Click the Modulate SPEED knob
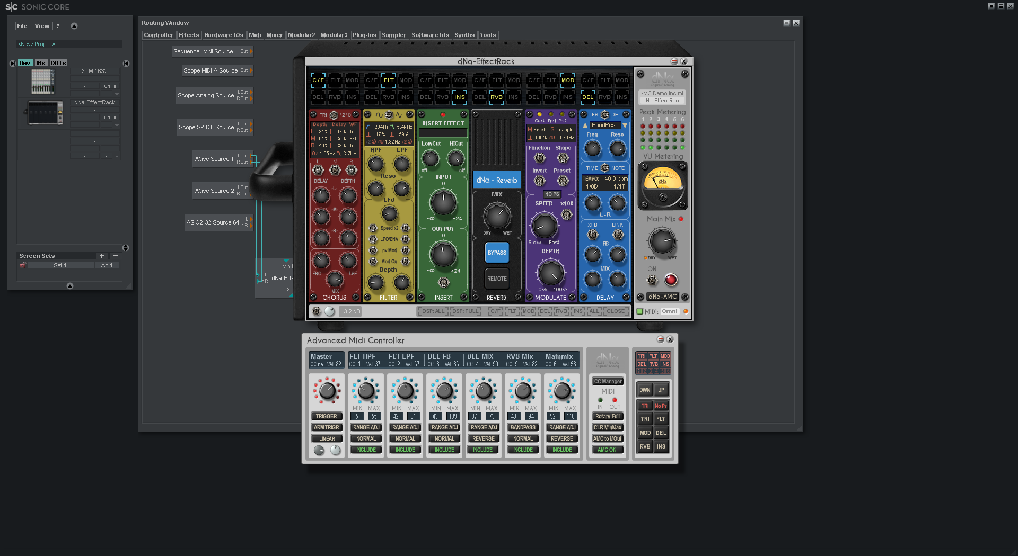 point(544,225)
